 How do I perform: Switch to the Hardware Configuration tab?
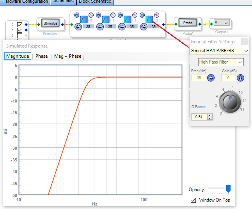[25, 2]
